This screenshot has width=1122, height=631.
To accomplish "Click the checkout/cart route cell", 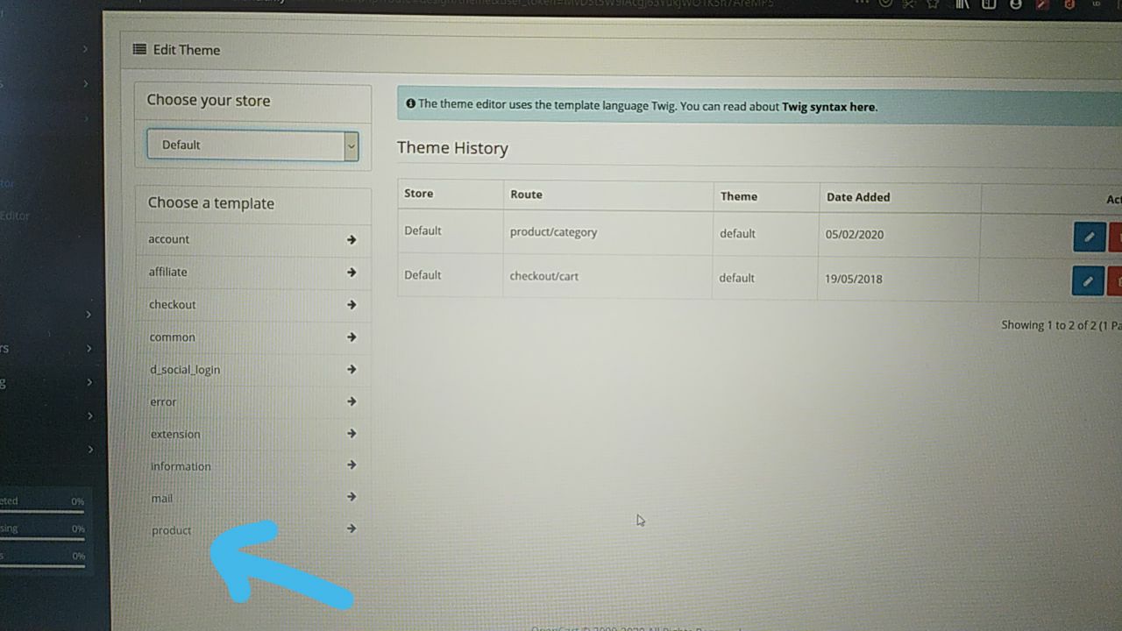I will click(x=607, y=276).
